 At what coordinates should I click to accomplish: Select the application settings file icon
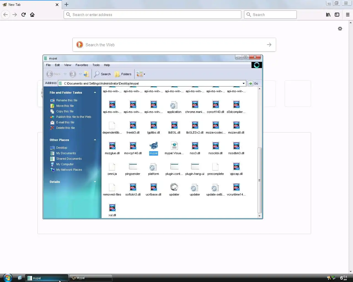(174, 104)
